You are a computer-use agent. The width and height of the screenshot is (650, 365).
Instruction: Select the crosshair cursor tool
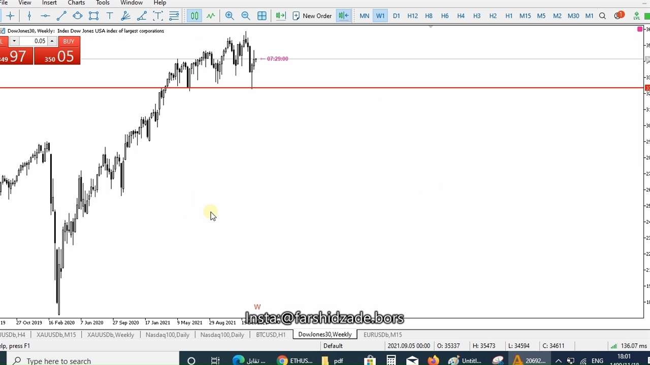click(x=10, y=16)
